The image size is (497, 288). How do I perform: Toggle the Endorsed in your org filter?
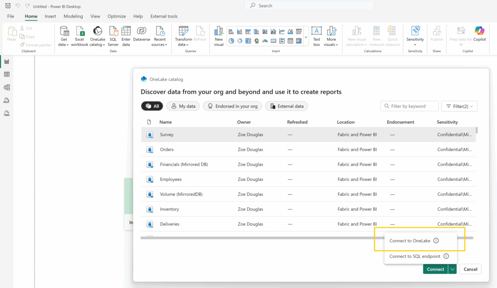point(233,106)
